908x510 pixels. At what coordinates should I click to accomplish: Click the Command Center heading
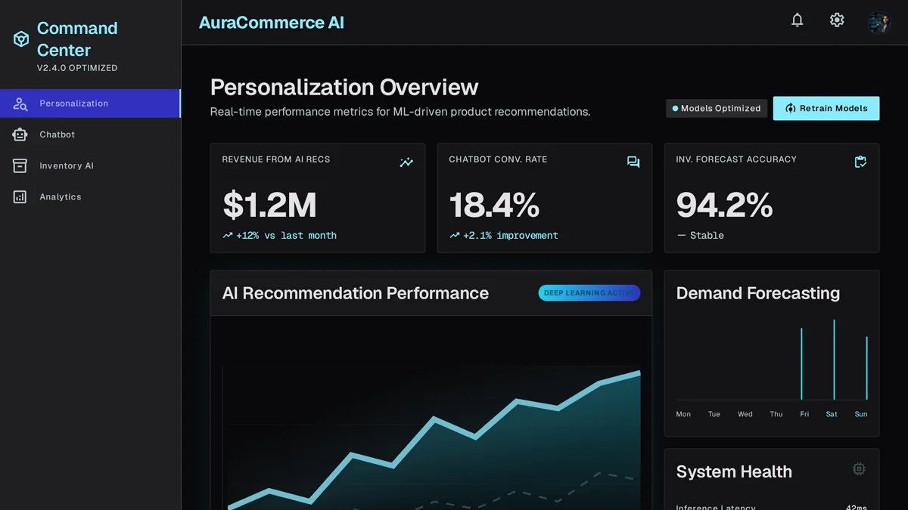77,39
